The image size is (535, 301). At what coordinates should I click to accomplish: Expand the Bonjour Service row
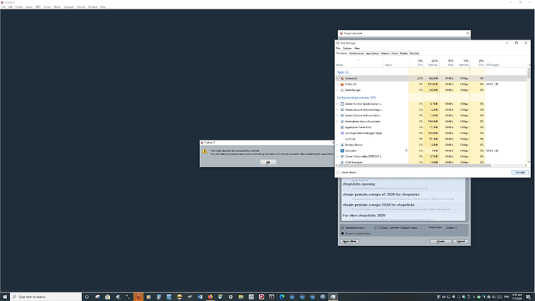(337, 145)
